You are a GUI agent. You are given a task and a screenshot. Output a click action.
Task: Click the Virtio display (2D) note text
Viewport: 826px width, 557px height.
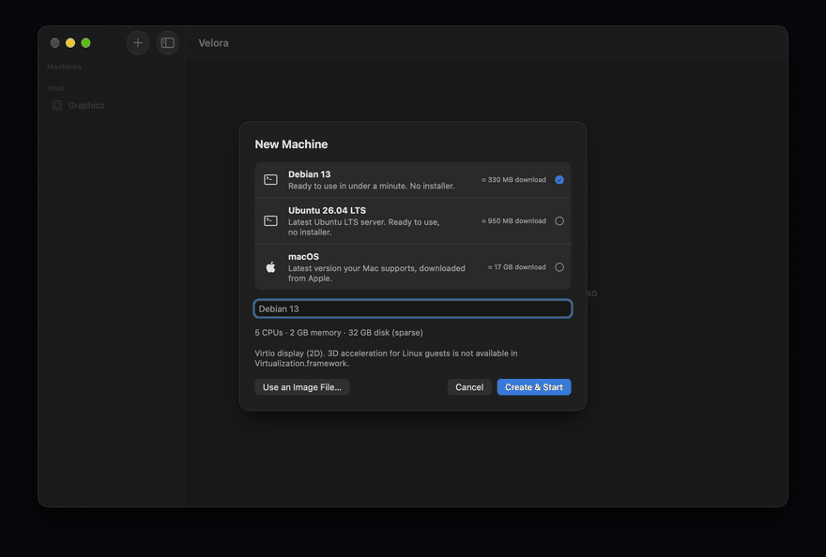[386, 358]
